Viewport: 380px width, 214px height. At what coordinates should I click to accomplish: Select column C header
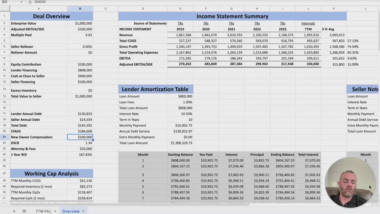click(105, 9)
